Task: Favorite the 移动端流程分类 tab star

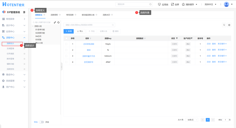Action: point(96,15)
